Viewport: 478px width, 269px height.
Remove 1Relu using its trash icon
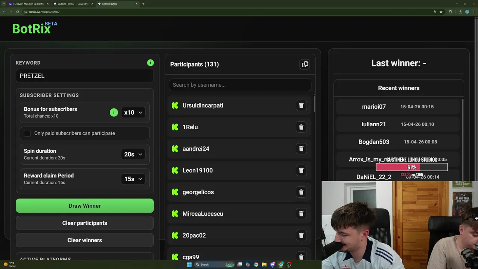[301, 127]
